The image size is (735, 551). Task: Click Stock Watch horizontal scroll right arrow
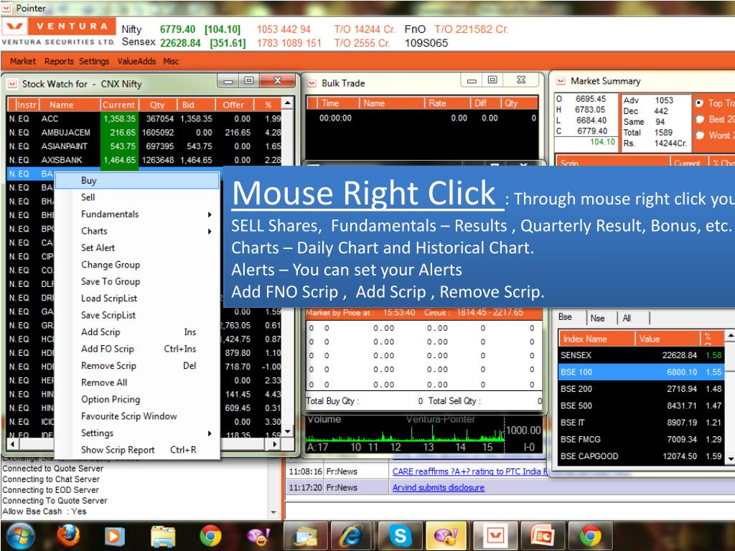275,443
